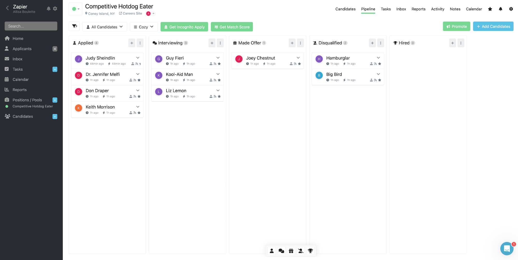Toggle the rating star on Hamburglar's card
The image size is (518, 260).
380,64
